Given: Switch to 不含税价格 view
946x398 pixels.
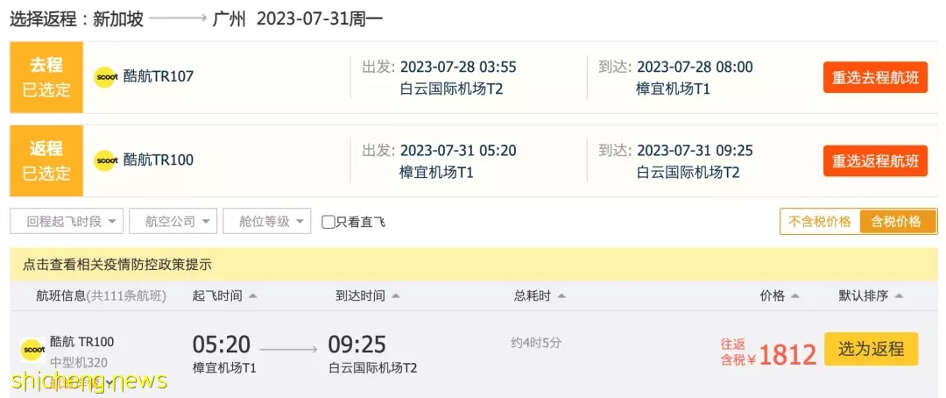Looking at the screenshot, I should point(820,222).
